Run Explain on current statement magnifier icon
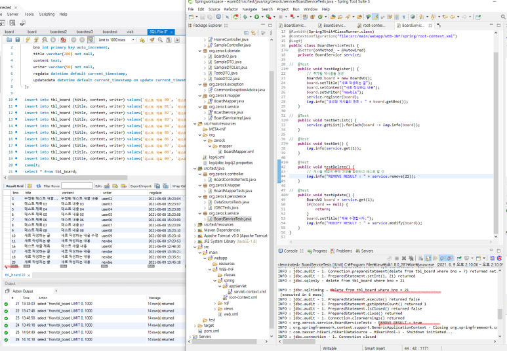Image resolution: width=507 pixels, height=351 pixels. [x=45, y=40]
